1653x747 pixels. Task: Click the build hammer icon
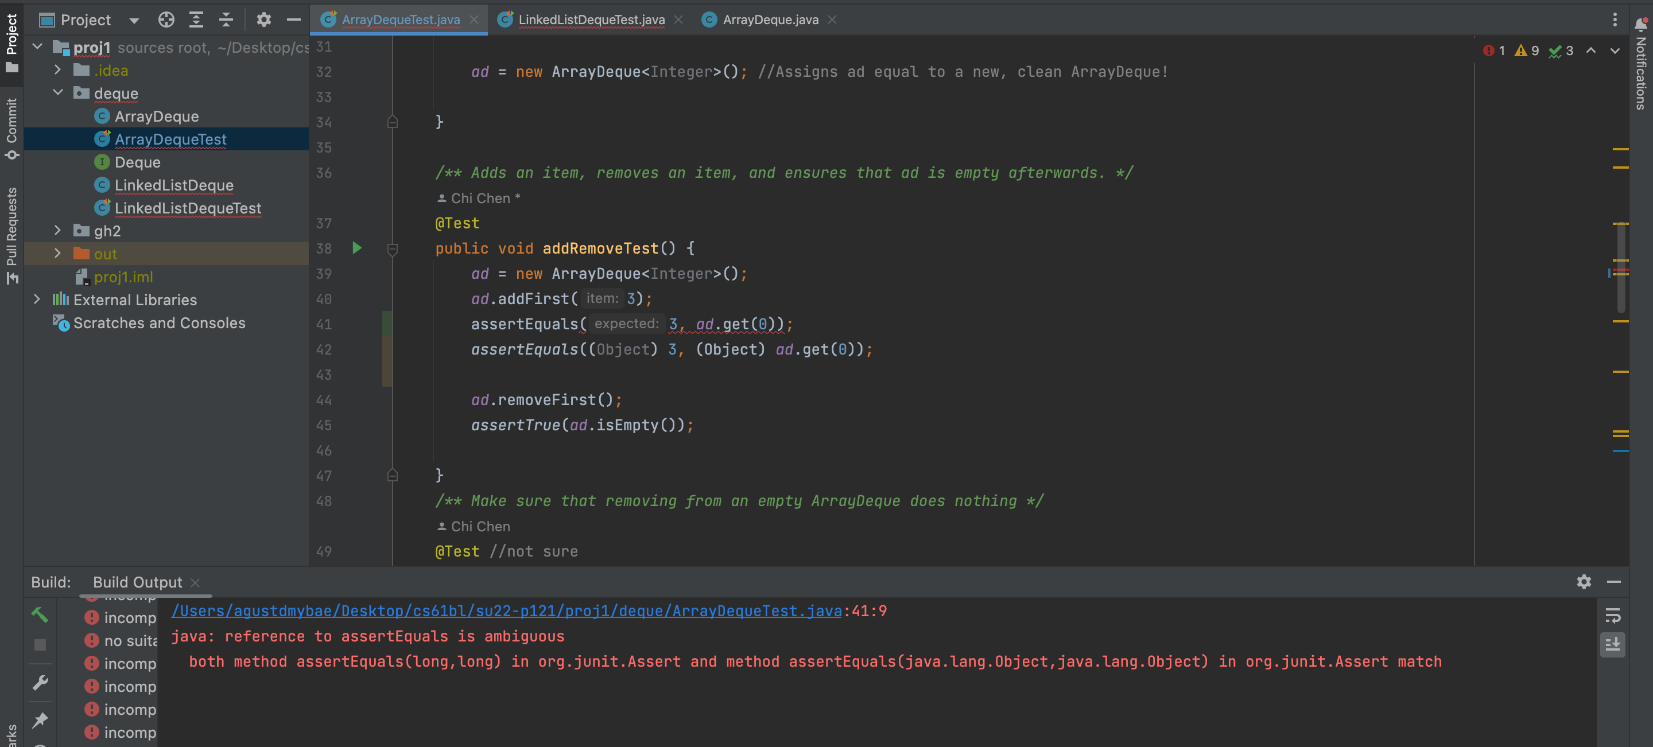[x=40, y=615]
